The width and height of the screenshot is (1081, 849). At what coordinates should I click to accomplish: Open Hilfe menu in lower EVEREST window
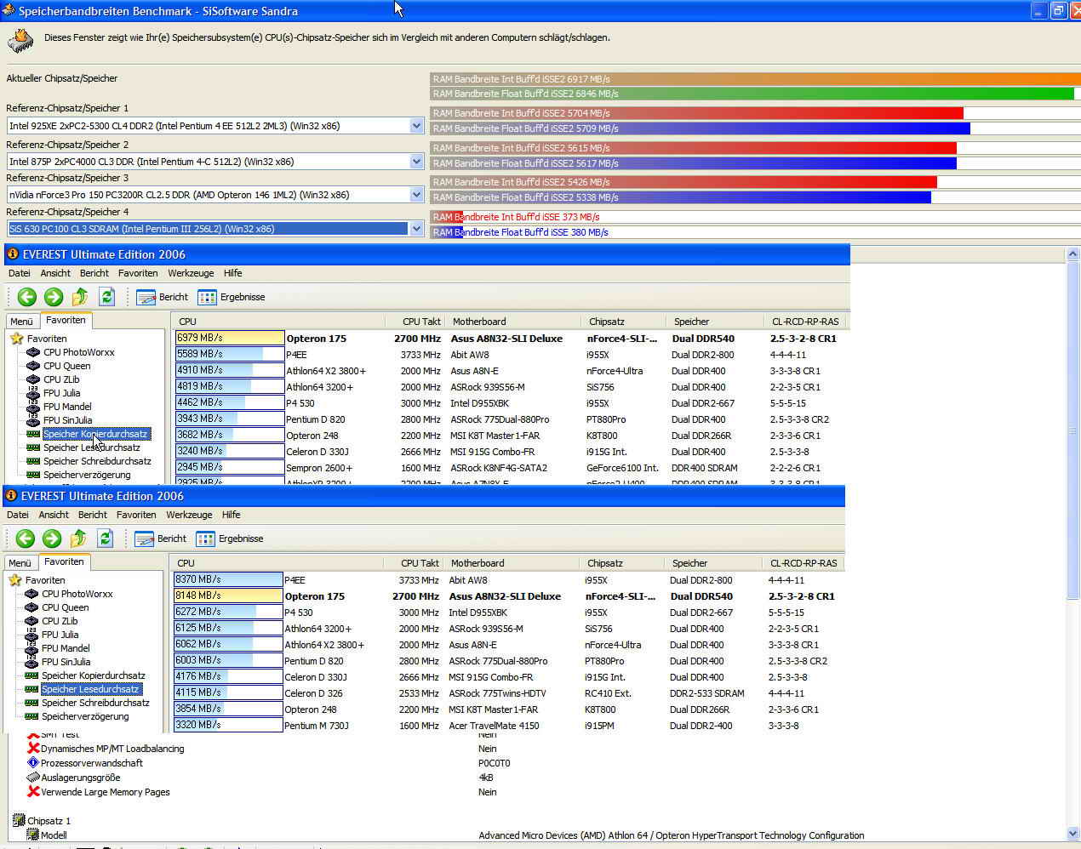tap(231, 515)
